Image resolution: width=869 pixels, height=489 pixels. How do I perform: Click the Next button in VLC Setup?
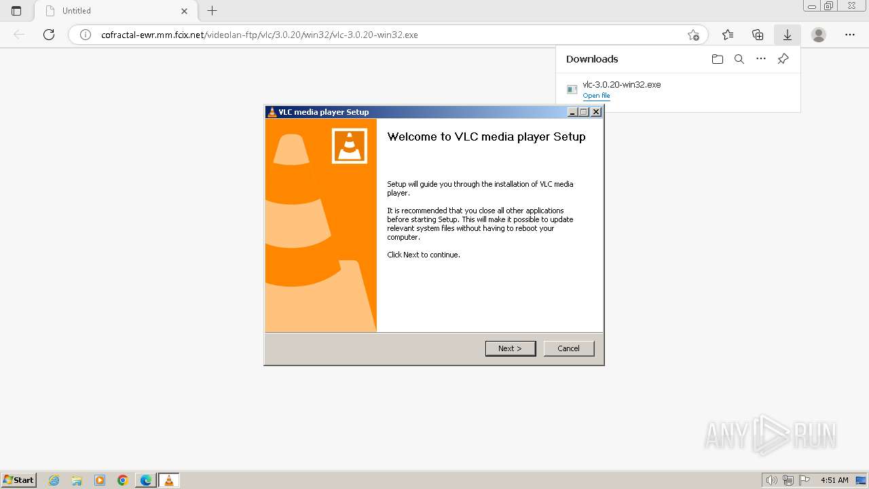pyautogui.click(x=511, y=348)
